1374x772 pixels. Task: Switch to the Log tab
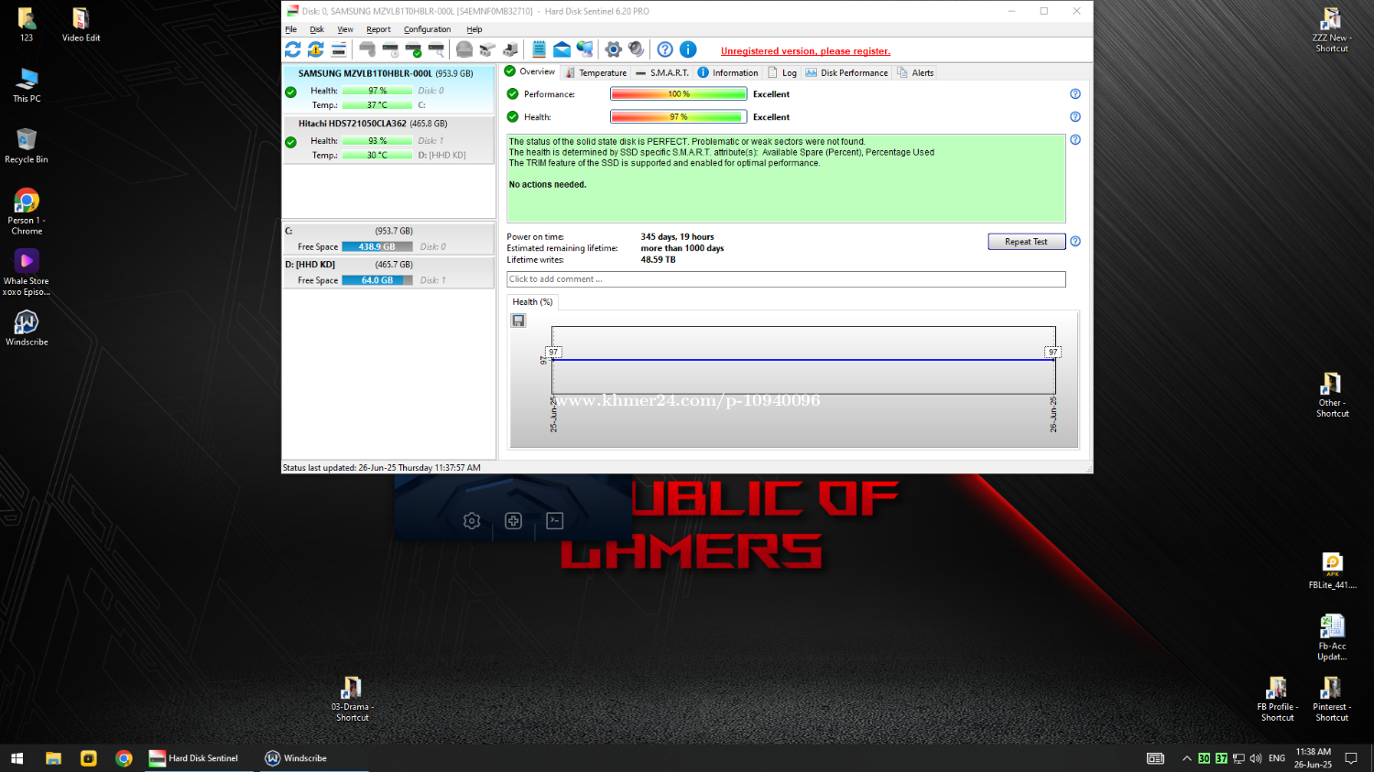coord(782,72)
